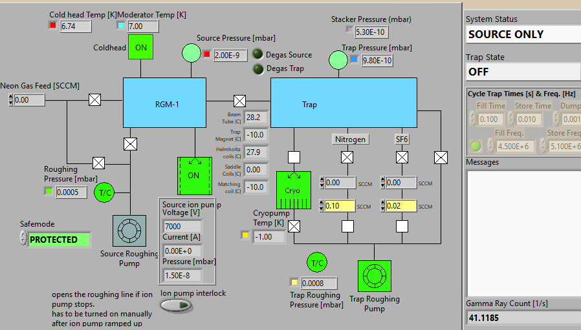Click the Fill Freq. green indicator light
The height and width of the screenshot is (330, 581).
tap(476, 146)
